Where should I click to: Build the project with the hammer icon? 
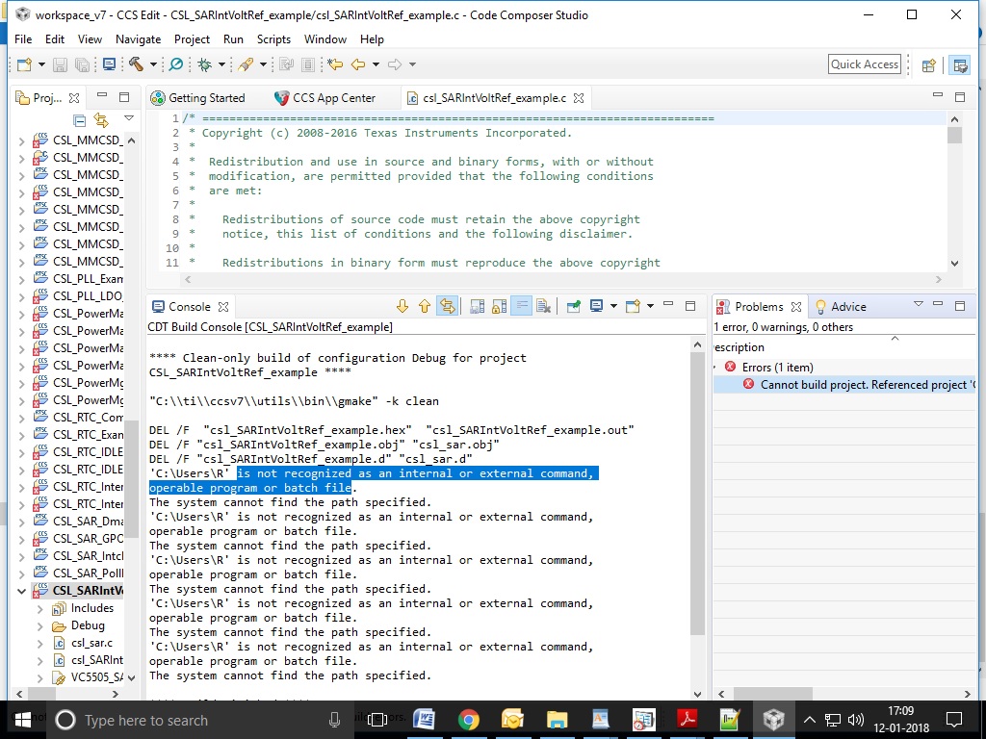(135, 64)
